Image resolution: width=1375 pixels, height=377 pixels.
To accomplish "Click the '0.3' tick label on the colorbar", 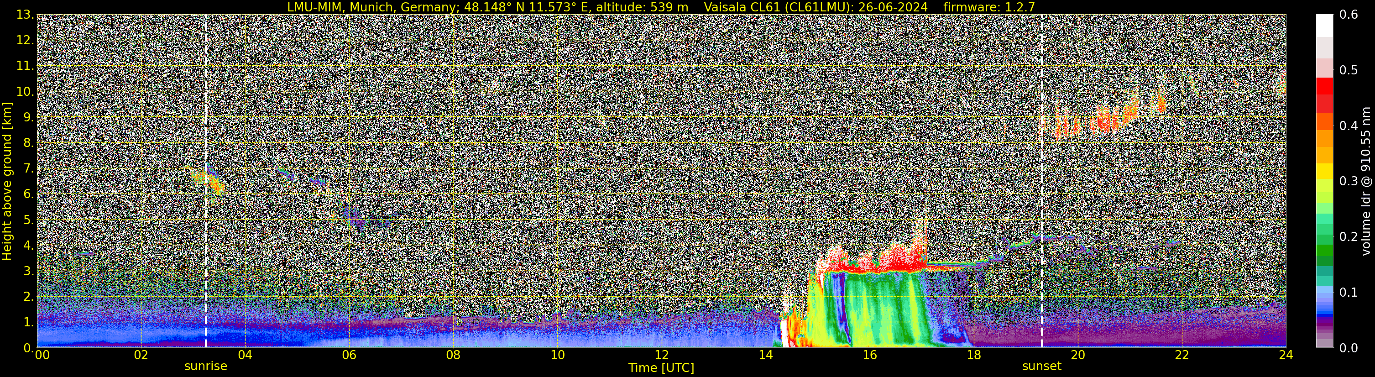I will pyautogui.click(x=1349, y=181).
